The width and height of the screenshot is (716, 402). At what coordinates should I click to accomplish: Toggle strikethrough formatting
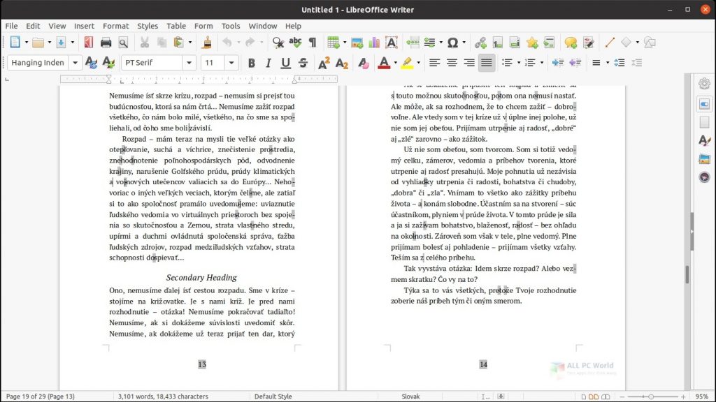(x=303, y=63)
